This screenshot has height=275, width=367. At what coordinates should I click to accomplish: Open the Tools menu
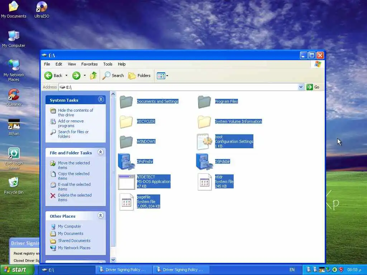[108, 64]
